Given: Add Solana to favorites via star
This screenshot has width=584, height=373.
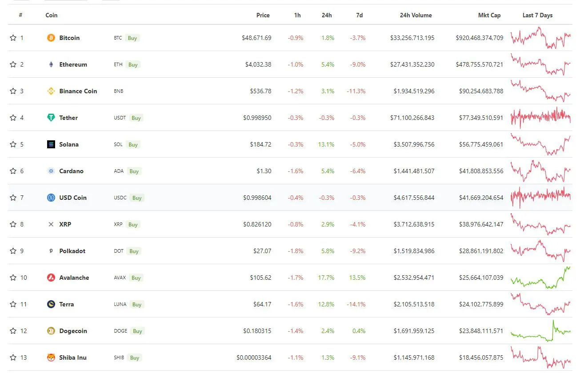Looking at the screenshot, I should tap(13, 144).
